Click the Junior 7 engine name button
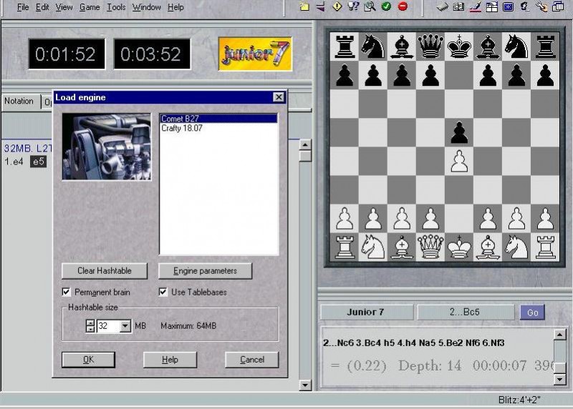Image resolution: width=573 pixels, height=409 pixels. pos(365,312)
